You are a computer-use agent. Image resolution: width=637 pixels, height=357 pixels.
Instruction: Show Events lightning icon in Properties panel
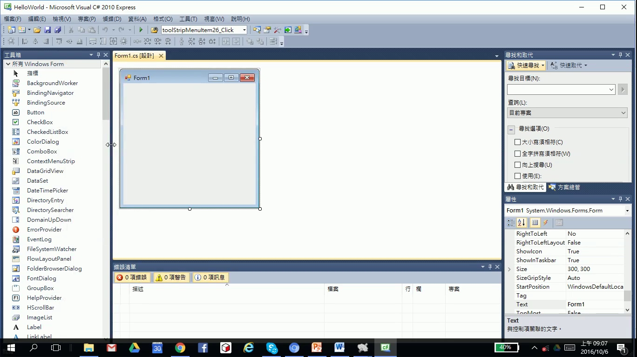(x=546, y=223)
